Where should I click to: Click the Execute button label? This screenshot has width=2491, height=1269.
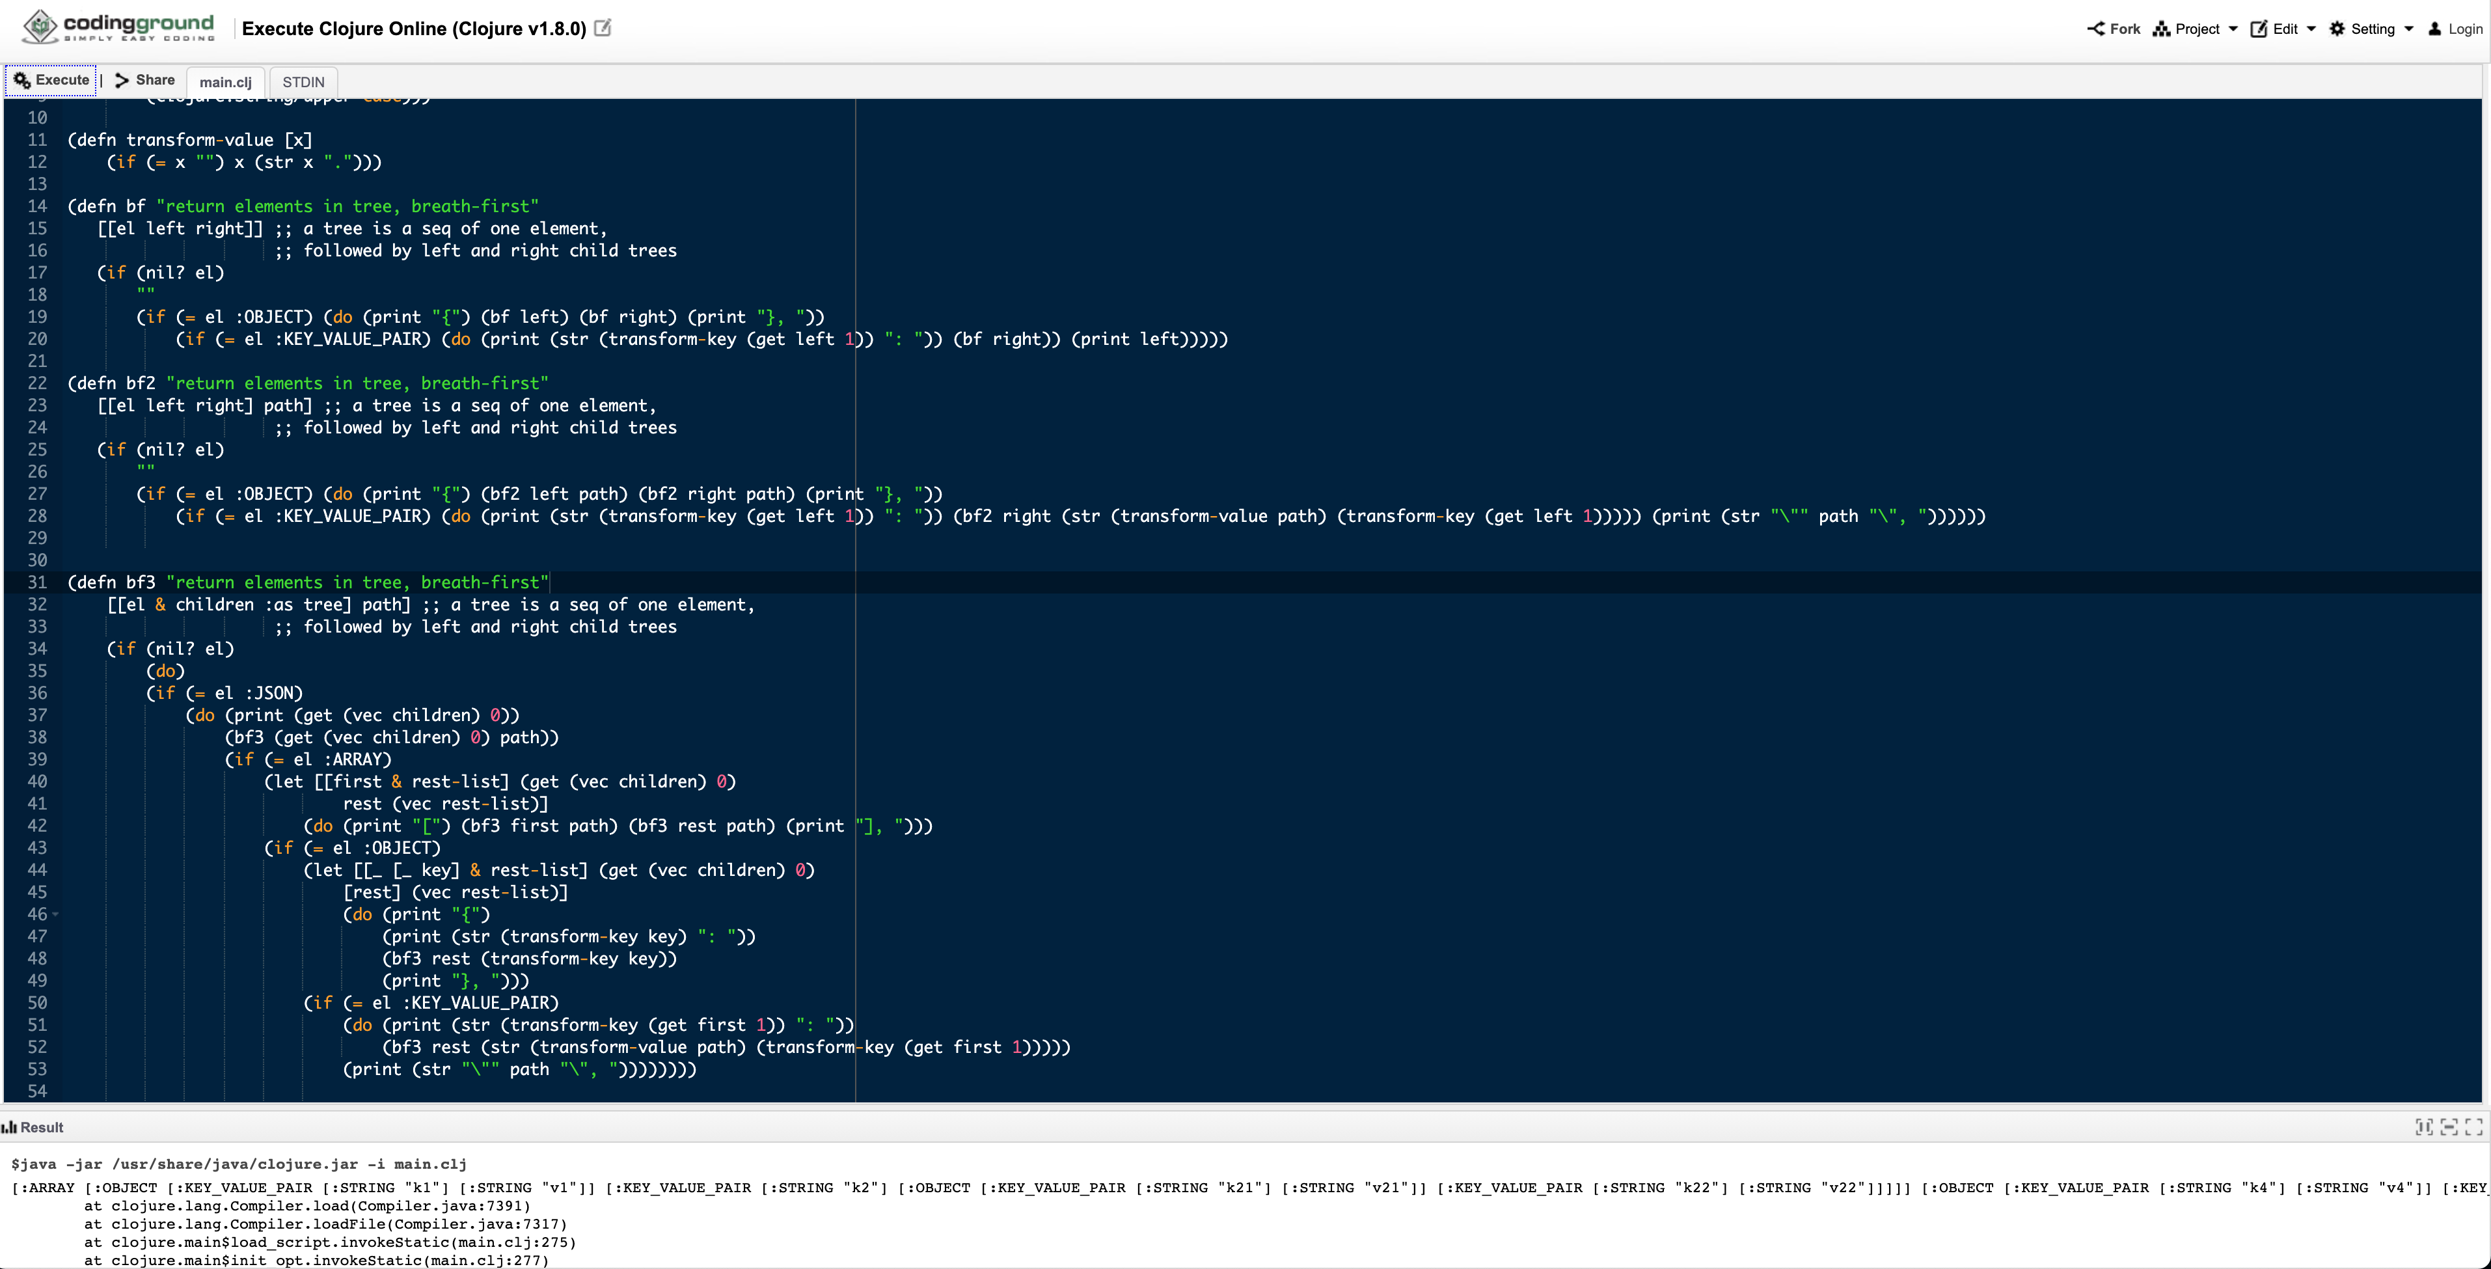click(x=62, y=80)
